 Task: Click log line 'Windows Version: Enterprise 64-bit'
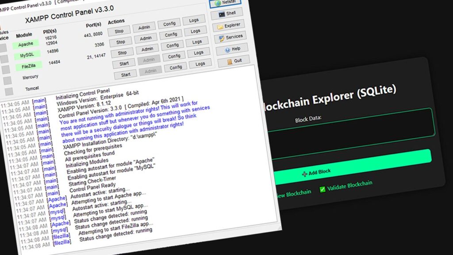click(x=98, y=98)
